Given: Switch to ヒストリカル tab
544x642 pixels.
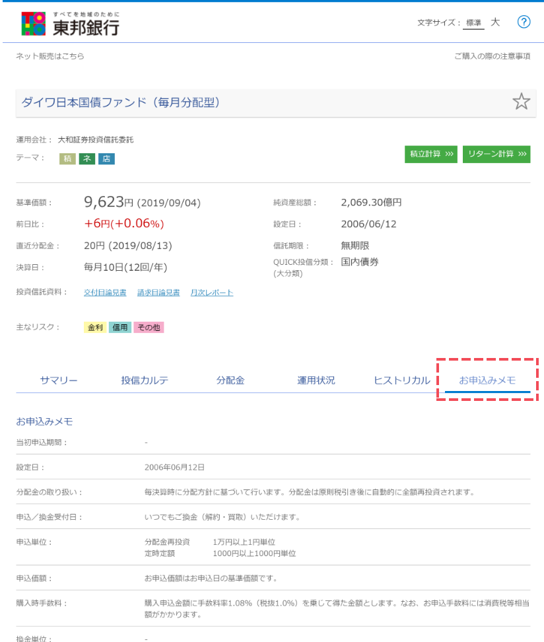Looking at the screenshot, I should (x=402, y=380).
